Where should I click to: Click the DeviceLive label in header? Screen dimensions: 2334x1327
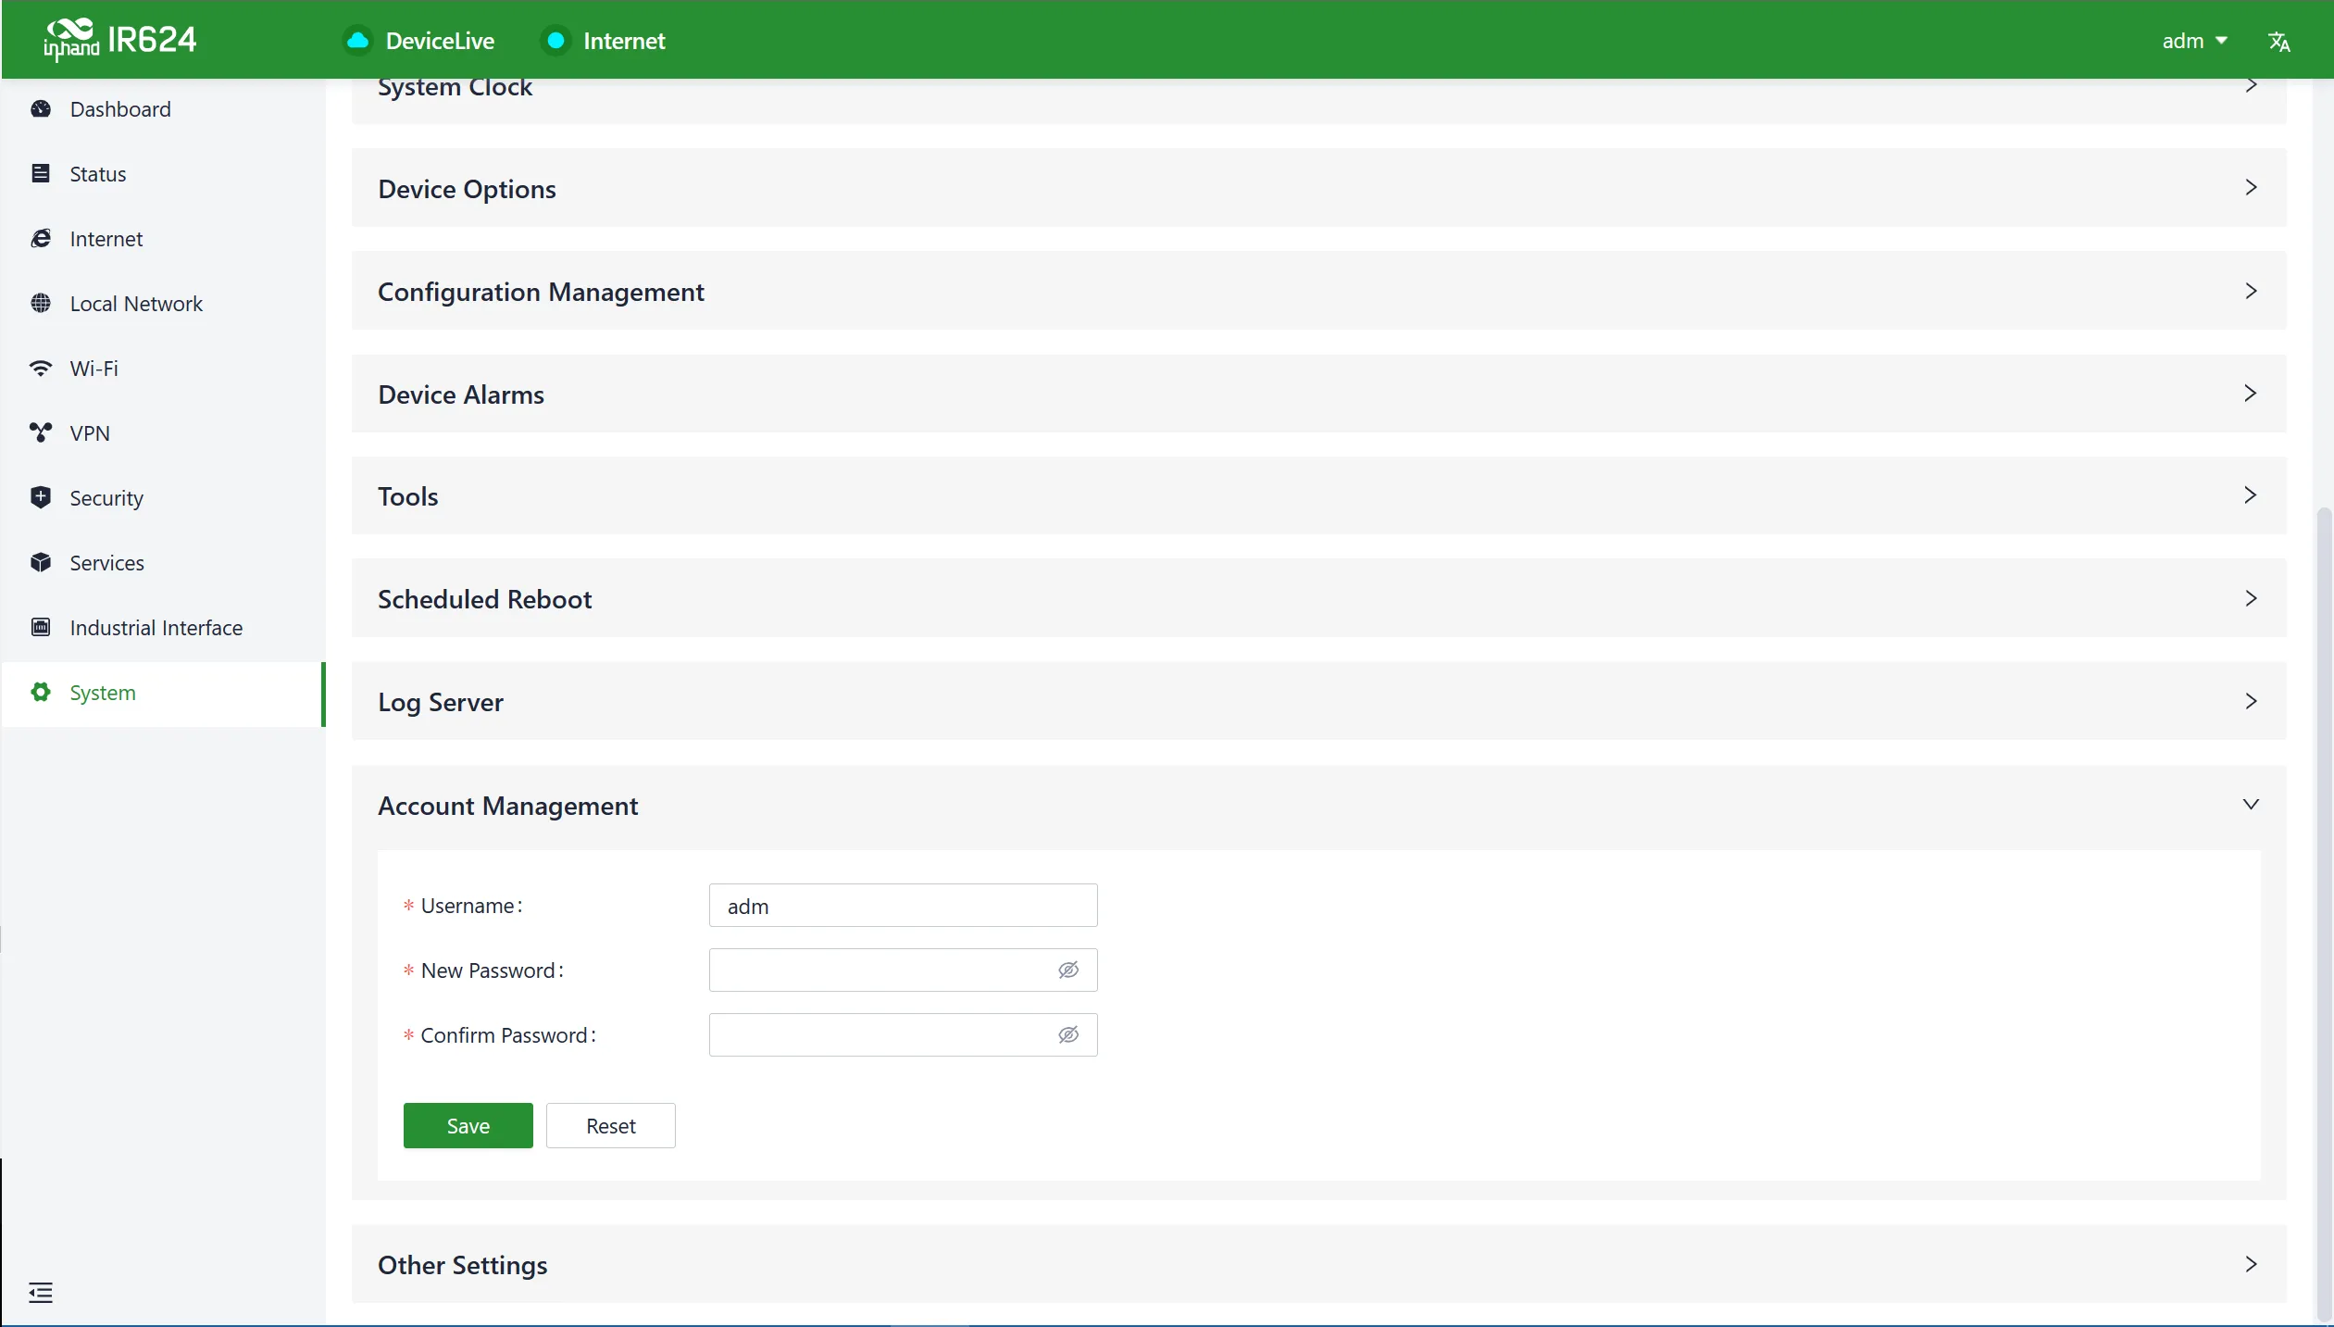point(440,41)
